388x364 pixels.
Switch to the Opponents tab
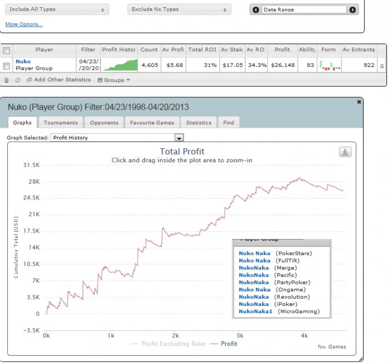(104, 123)
